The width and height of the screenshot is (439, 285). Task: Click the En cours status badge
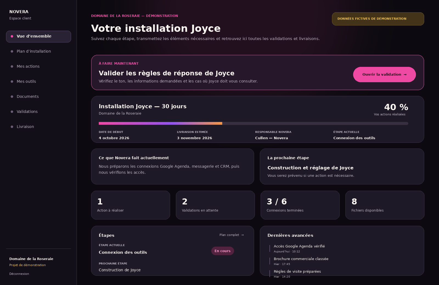[223, 251]
